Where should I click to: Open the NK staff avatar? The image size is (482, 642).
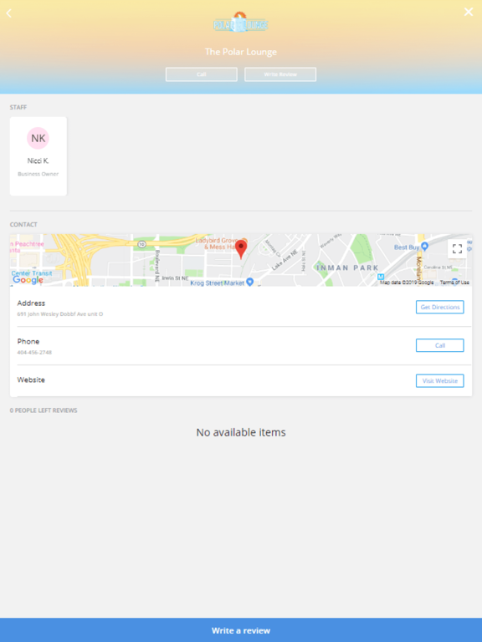coord(38,139)
